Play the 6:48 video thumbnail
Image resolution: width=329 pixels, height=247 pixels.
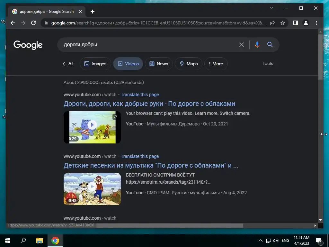pyautogui.click(x=92, y=189)
